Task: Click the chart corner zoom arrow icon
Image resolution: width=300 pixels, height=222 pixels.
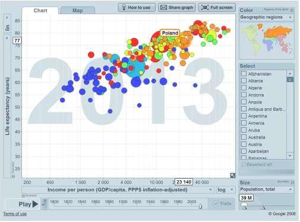Action: pos(233,175)
